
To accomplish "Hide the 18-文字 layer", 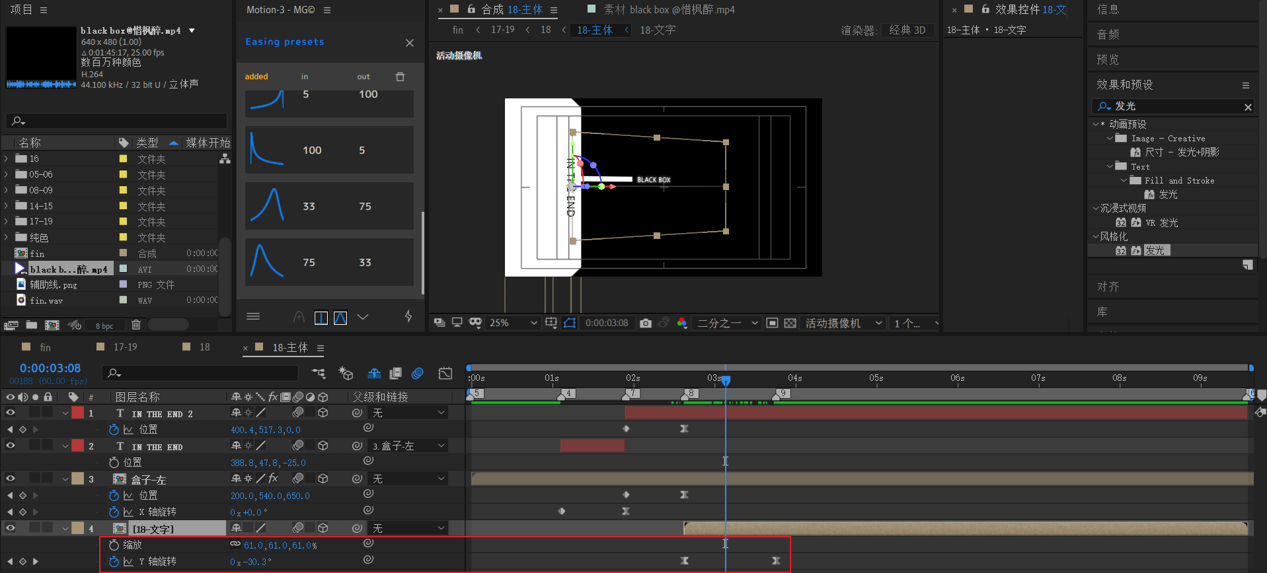I will click(x=11, y=528).
